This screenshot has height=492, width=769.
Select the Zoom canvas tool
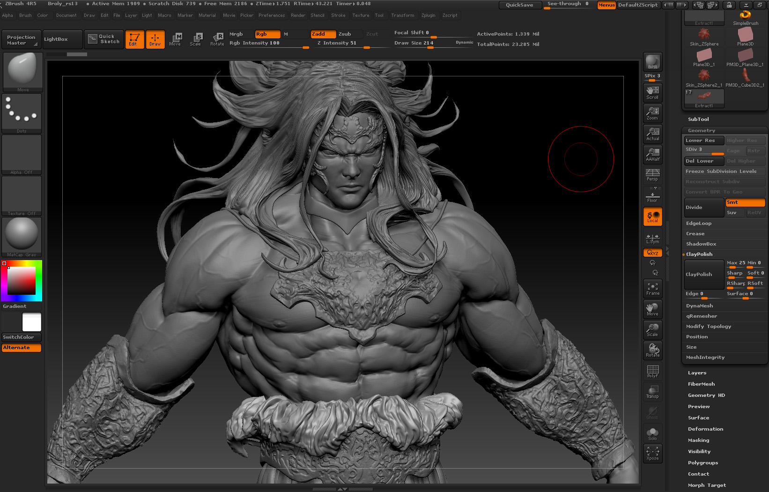[x=652, y=113]
